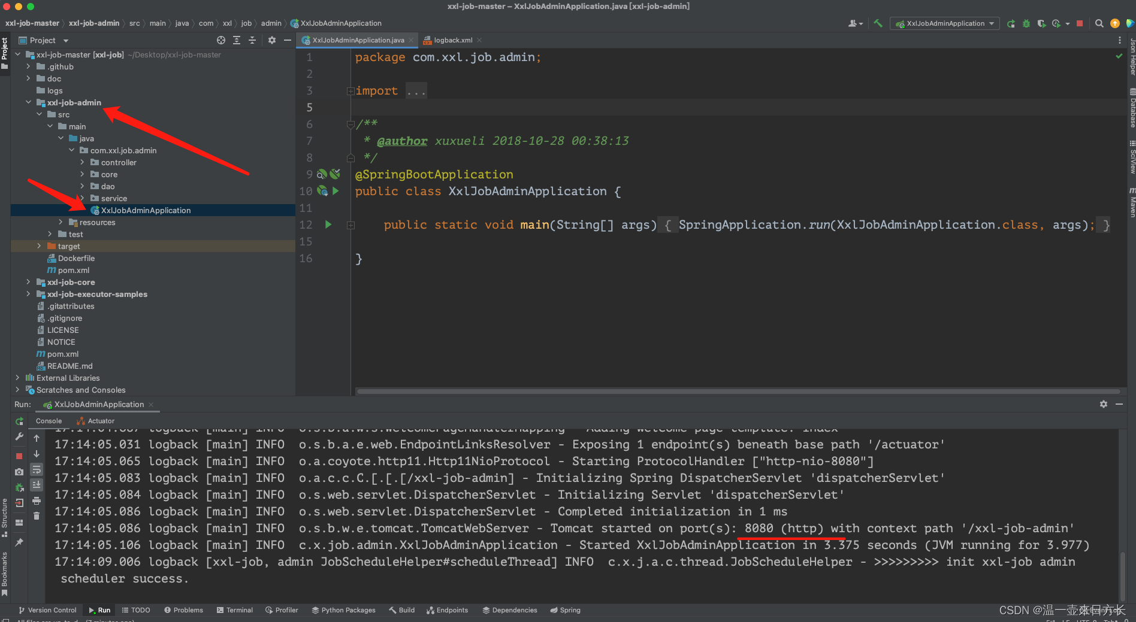Click the orange IDE update arrow icon
The width and height of the screenshot is (1136, 622).
click(x=1115, y=23)
